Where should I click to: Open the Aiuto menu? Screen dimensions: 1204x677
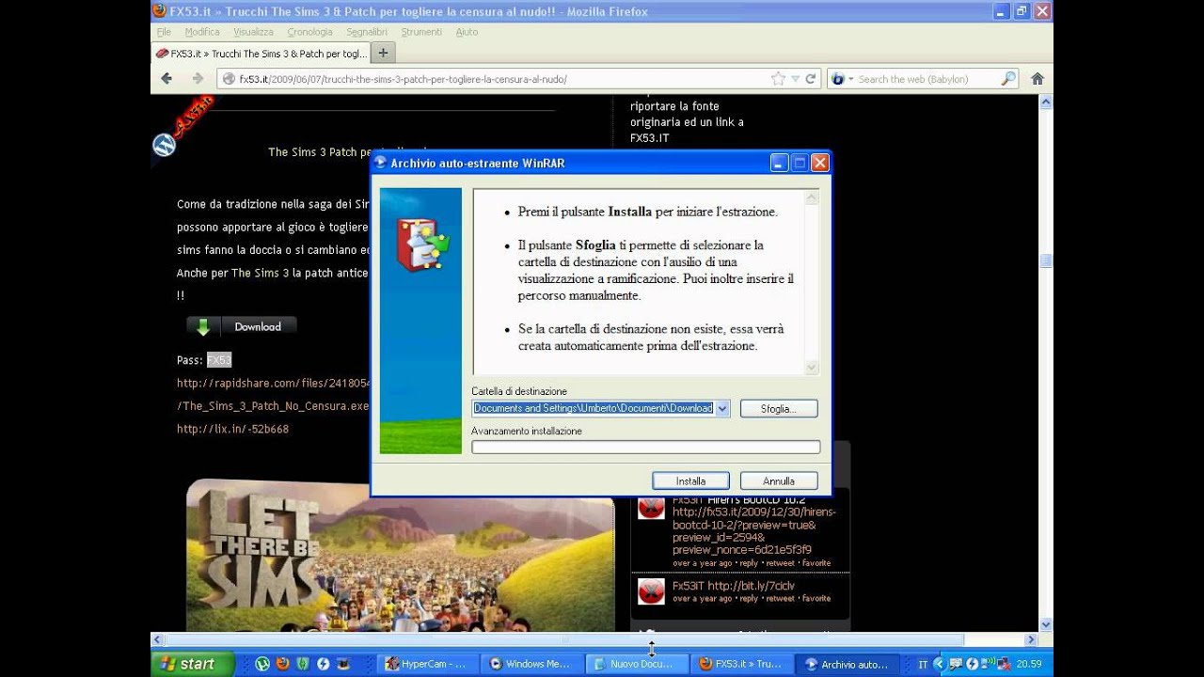[x=467, y=32]
